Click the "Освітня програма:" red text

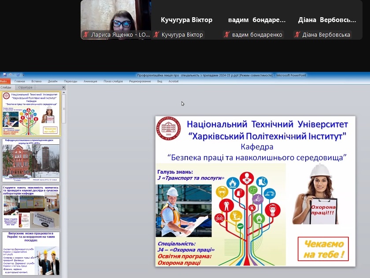[185, 256]
